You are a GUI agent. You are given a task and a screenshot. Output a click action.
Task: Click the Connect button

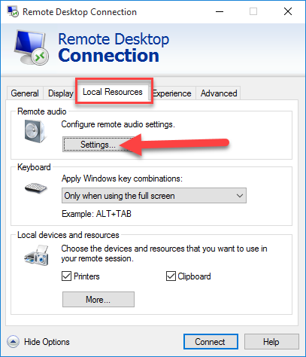pos(211,342)
